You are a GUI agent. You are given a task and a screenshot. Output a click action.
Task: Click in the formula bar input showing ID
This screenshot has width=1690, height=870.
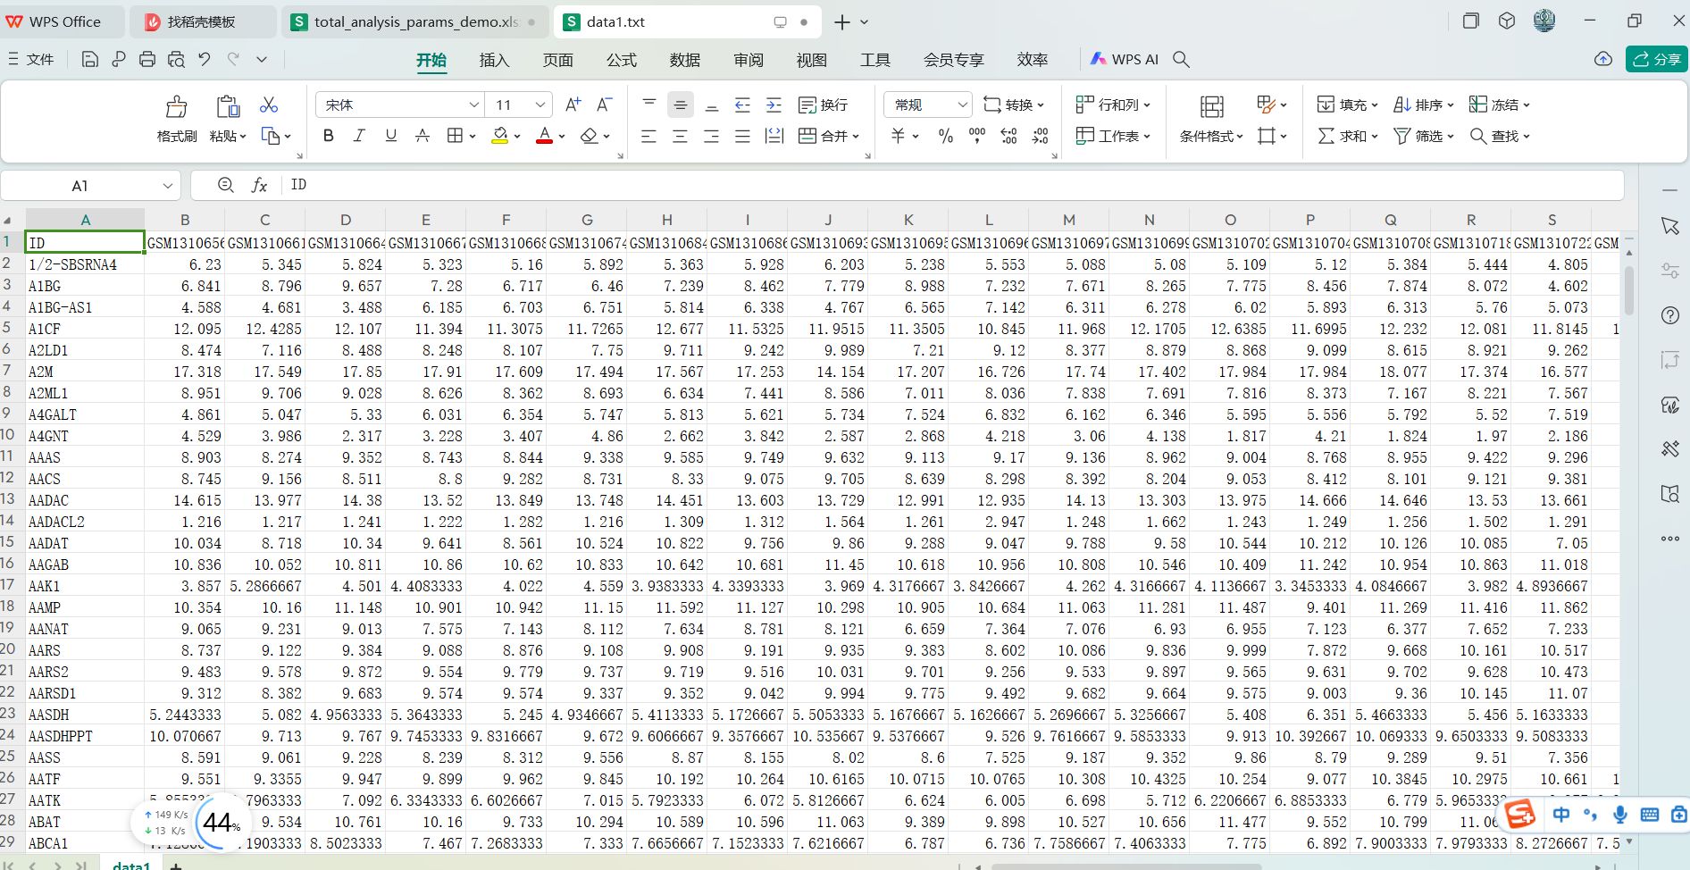[x=951, y=185]
